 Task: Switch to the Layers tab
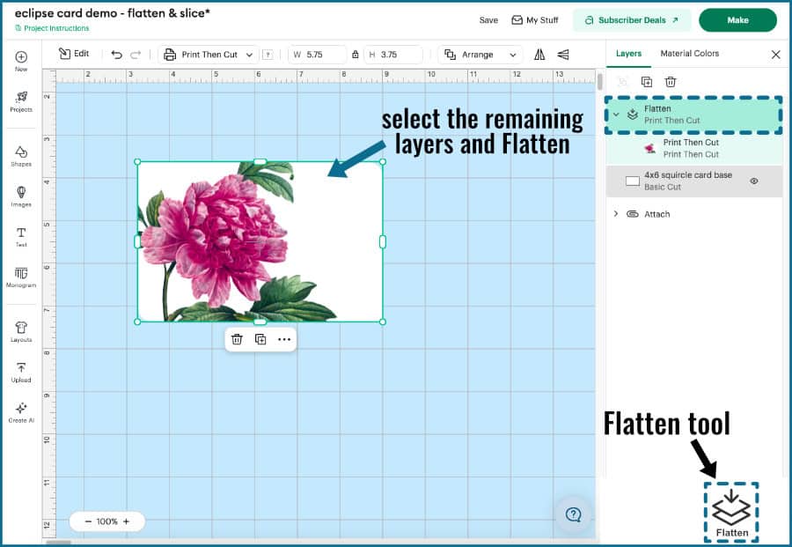point(628,54)
